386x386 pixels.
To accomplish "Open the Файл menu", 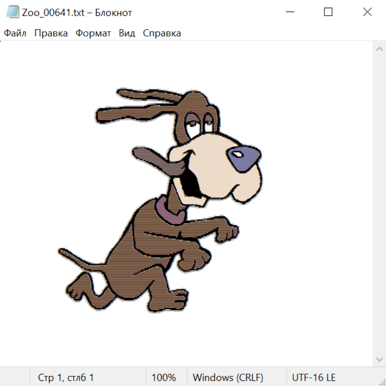I will point(15,33).
